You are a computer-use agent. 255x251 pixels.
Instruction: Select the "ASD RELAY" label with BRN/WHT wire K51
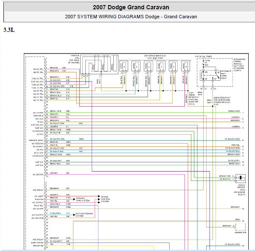38,190
